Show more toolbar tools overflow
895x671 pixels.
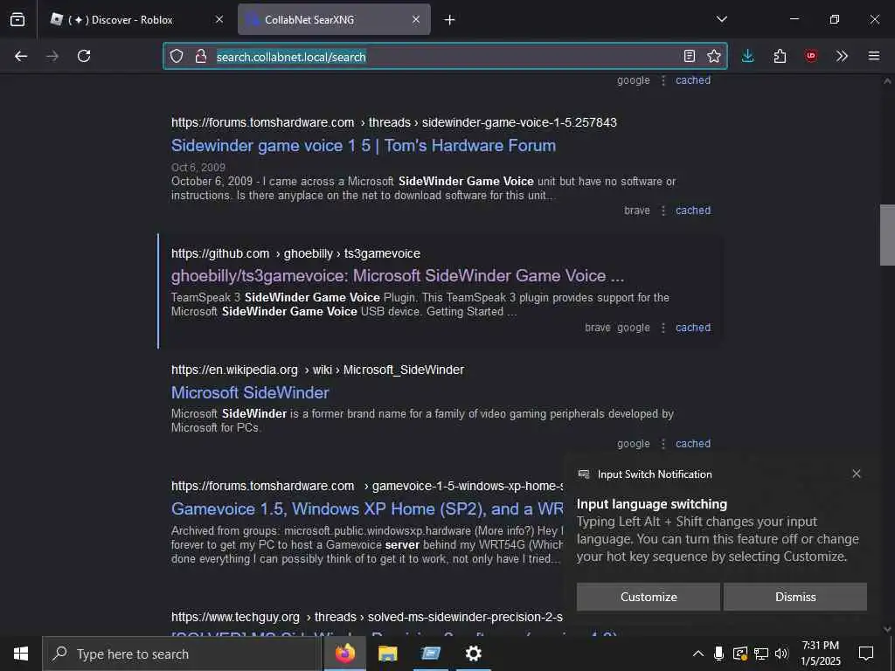[842, 56]
